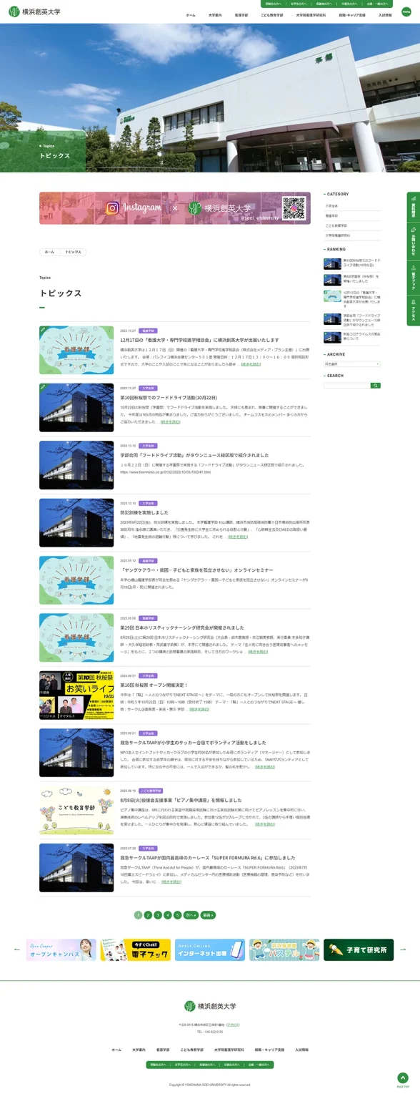420x1099 pixels.
Task: Open the アクセス side tab
Action: click(x=413, y=311)
